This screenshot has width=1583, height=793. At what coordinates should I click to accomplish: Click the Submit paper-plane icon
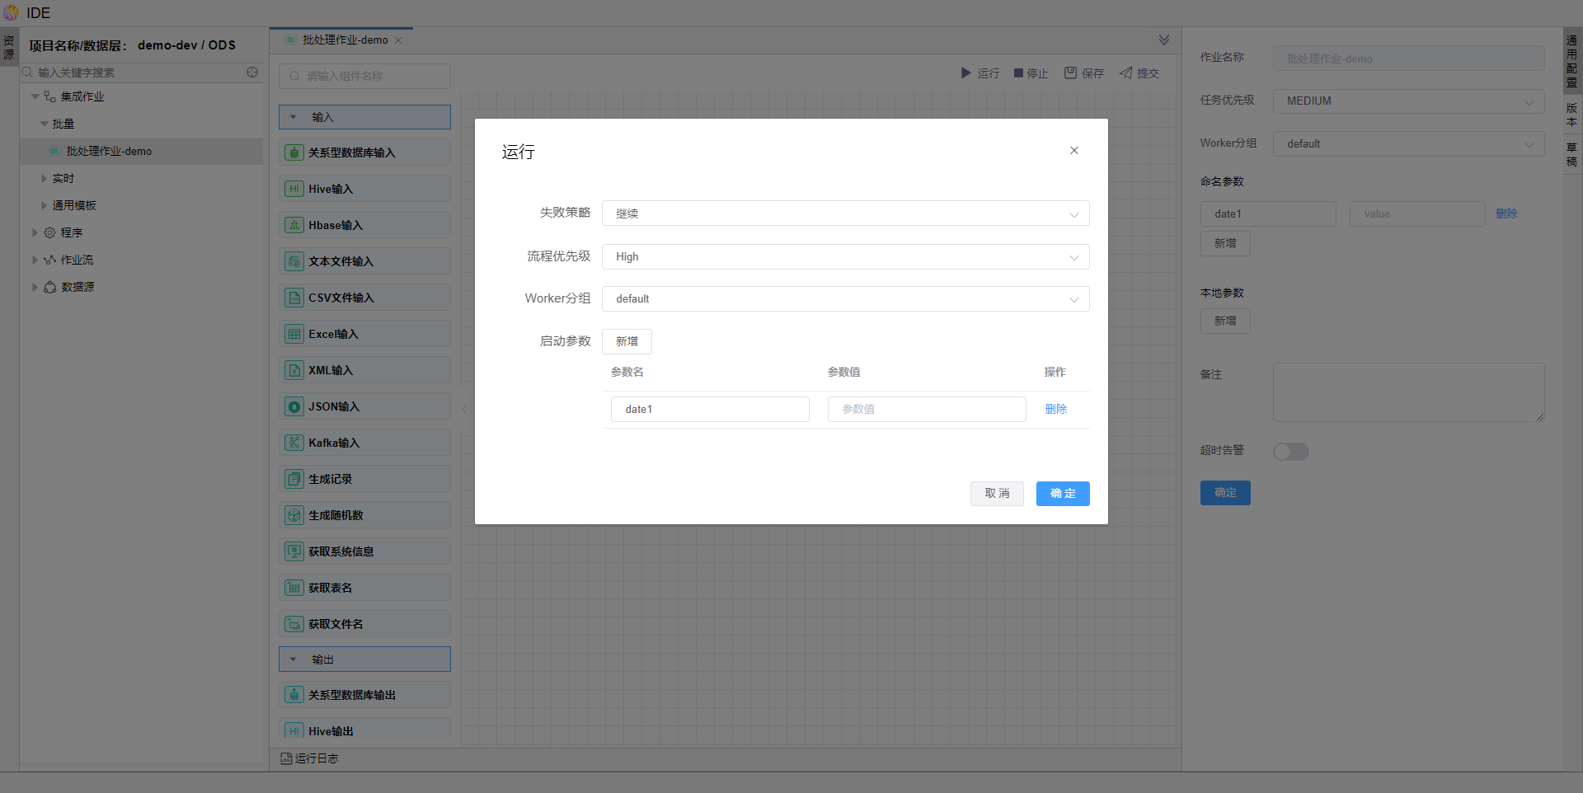pos(1125,73)
